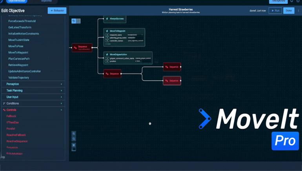Toggle the controller_names port button
This screenshot has height=171, width=302.
107,41
